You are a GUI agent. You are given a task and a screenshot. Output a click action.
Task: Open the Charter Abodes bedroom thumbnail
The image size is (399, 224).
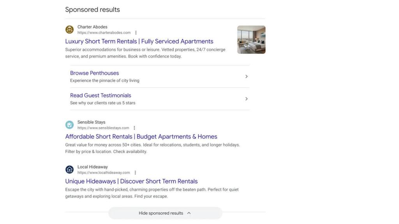coord(251,39)
